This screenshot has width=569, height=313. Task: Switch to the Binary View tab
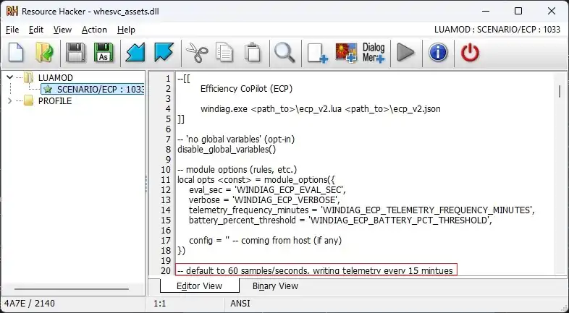[275, 286]
